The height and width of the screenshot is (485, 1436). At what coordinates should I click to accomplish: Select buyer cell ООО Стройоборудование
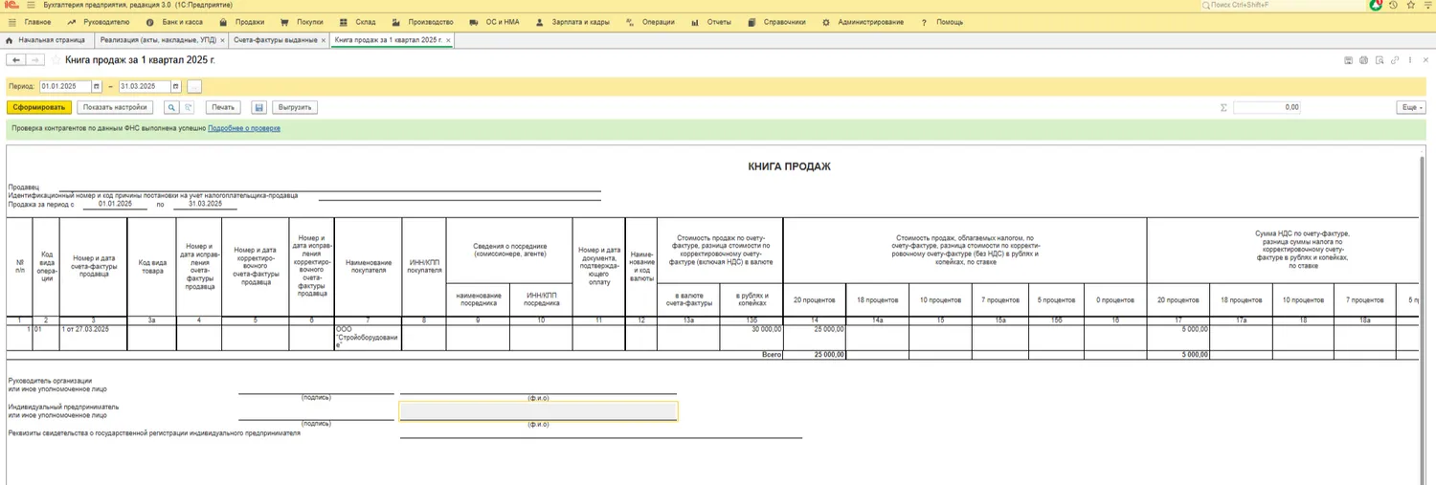click(367, 338)
